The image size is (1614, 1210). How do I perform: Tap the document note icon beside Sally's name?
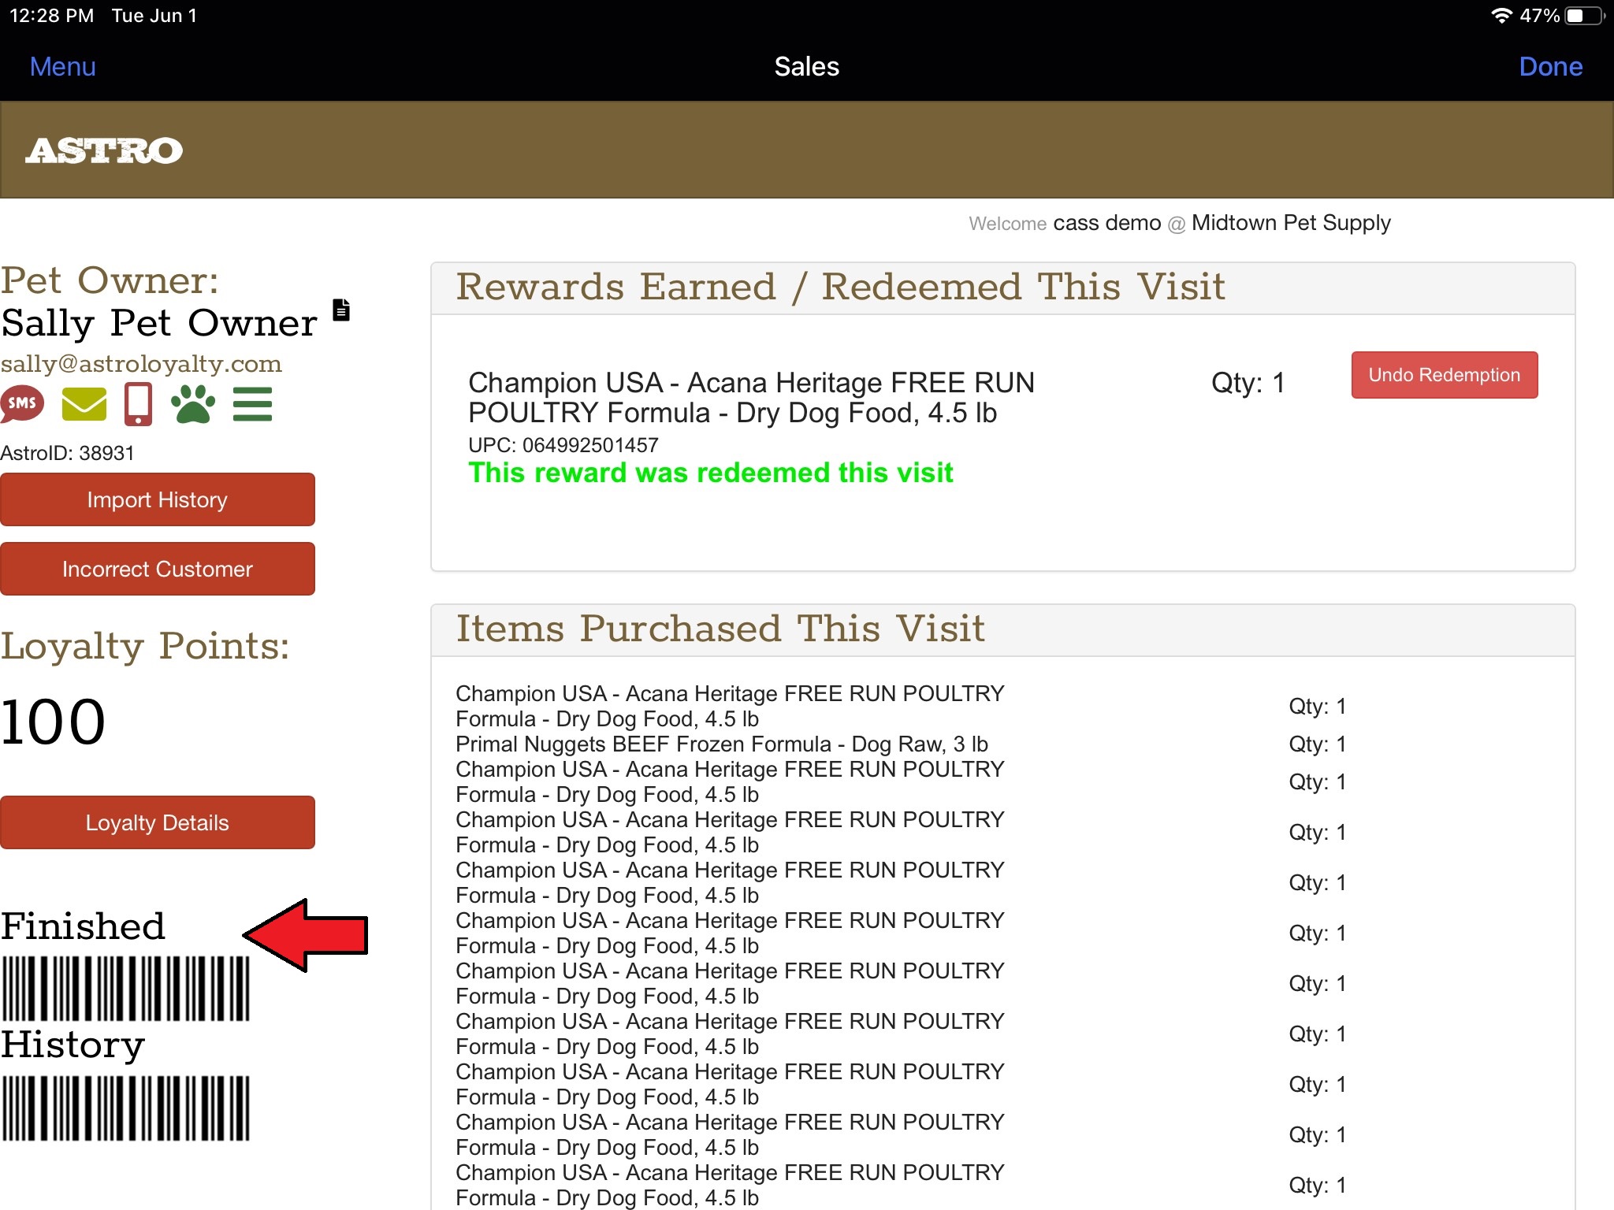click(x=341, y=310)
